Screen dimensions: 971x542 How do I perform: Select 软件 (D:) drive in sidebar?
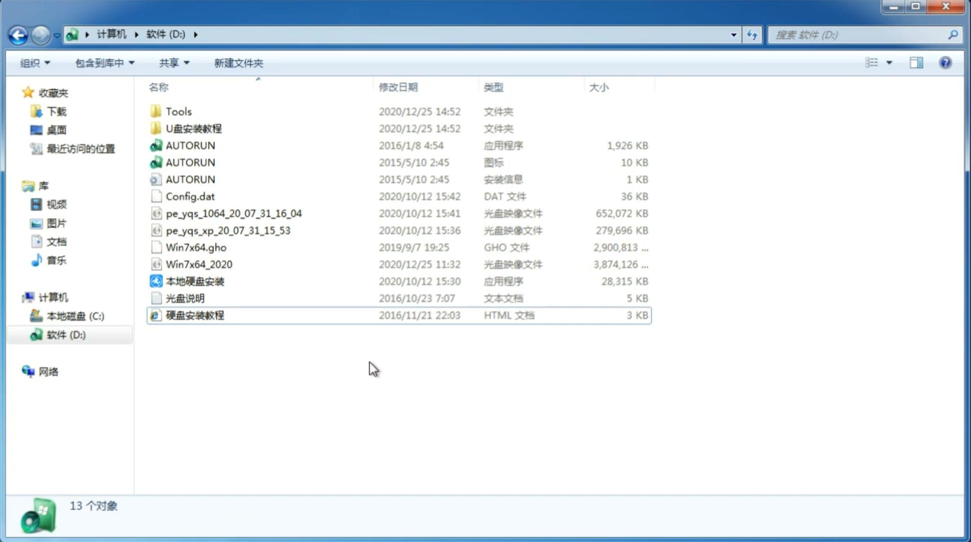[x=66, y=334]
